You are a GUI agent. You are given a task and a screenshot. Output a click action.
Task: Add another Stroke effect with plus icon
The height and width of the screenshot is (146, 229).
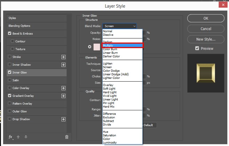[x=64, y=57]
